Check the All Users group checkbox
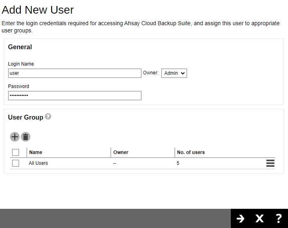 point(16,163)
